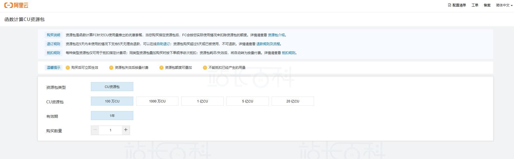Click the 资源包类型 row label

coord(56,87)
